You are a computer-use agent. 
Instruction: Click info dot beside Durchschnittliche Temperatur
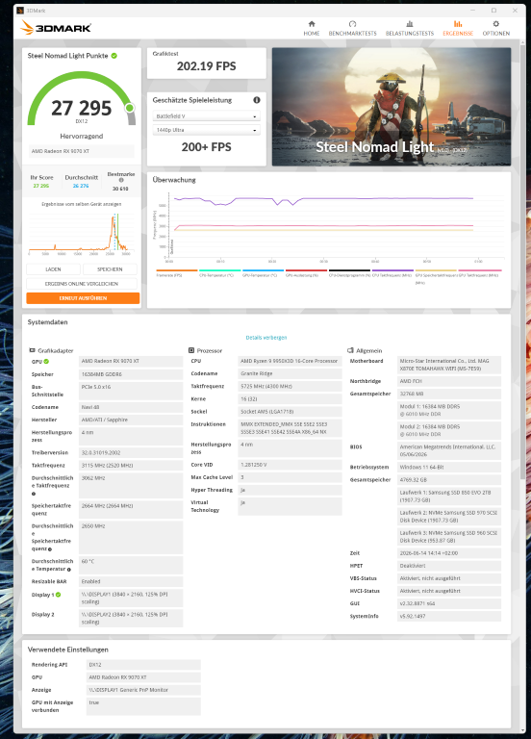pos(69,570)
